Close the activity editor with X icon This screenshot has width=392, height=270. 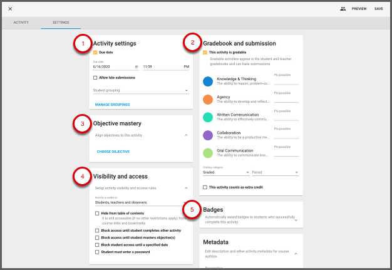10,9
